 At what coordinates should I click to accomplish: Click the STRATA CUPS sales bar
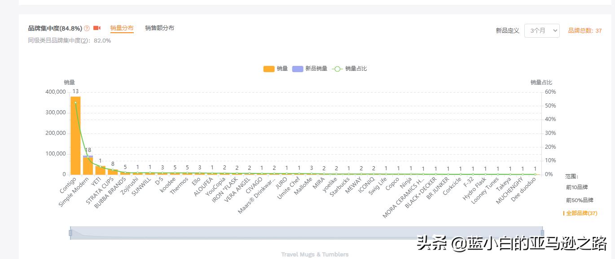click(113, 172)
